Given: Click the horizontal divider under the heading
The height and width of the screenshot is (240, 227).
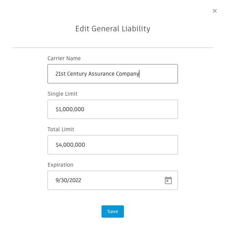Looking at the screenshot, I should click(113, 47).
